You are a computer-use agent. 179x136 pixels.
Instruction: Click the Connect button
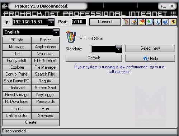(x=105, y=22)
